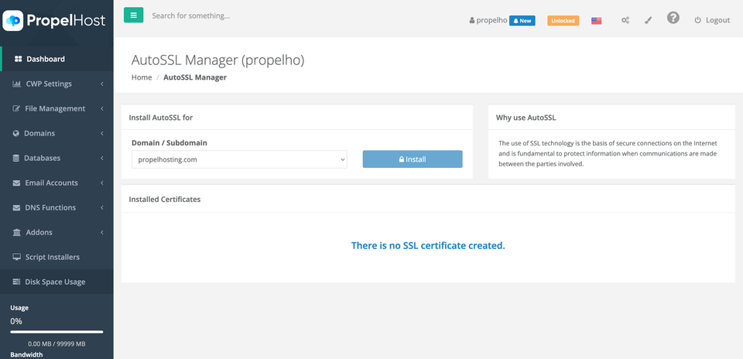
Task: Expand Addons menu chevron
Action: (x=102, y=232)
